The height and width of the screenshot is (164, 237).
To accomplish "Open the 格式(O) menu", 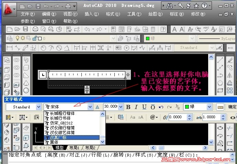I will 113,14.
